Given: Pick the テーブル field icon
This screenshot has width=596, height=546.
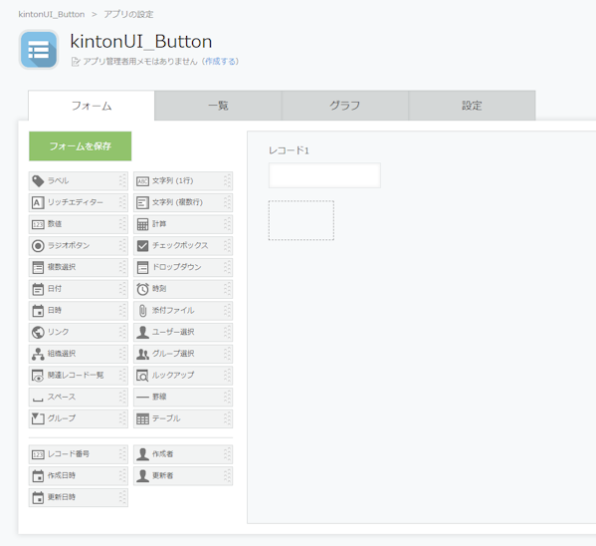Looking at the screenshot, I should click(142, 418).
